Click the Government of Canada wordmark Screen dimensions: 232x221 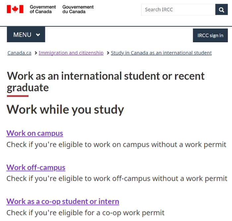point(43,9)
